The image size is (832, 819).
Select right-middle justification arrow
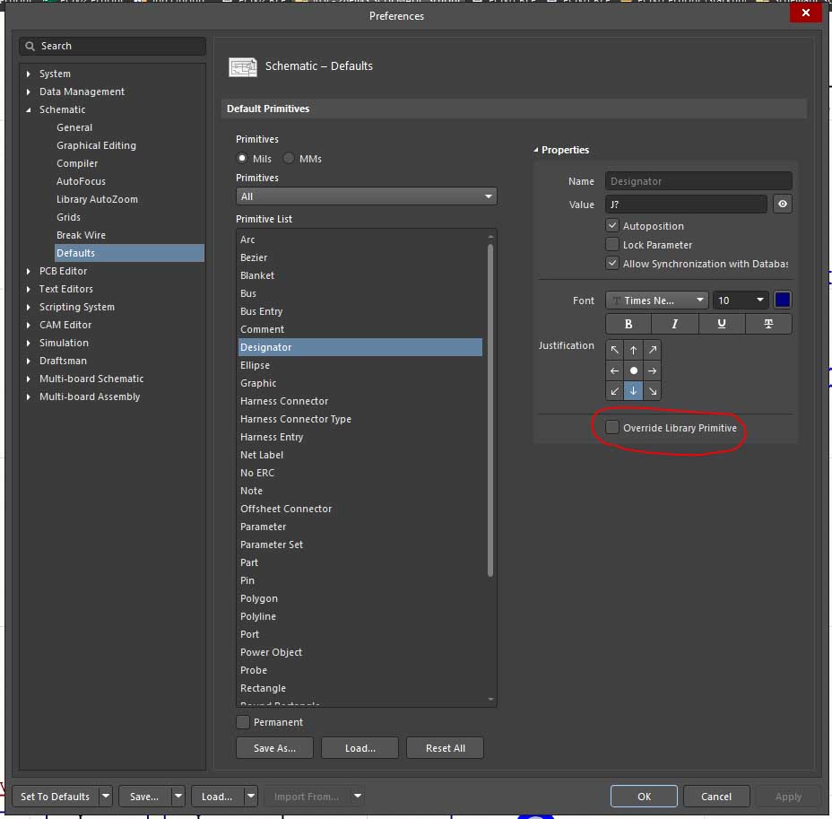point(653,370)
